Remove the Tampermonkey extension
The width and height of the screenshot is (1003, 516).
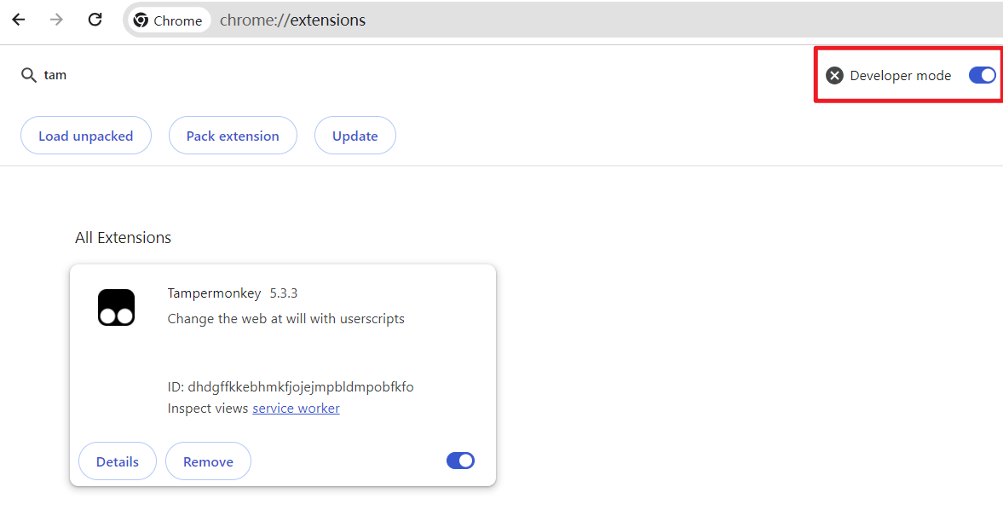[208, 461]
